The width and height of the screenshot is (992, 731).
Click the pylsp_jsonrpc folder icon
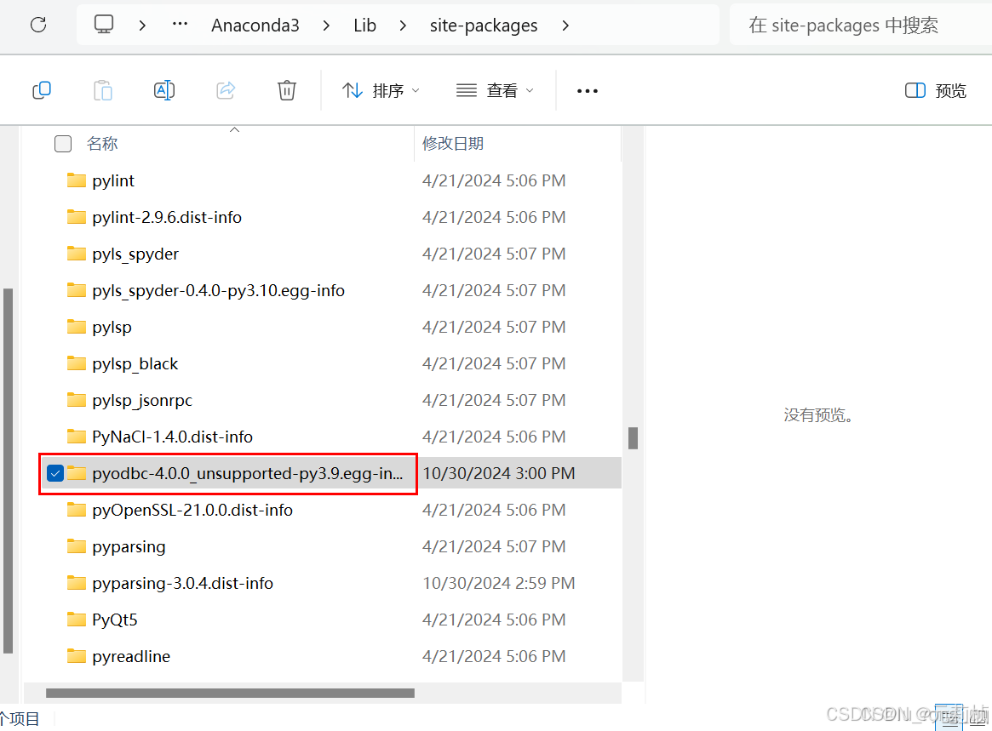point(77,400)
